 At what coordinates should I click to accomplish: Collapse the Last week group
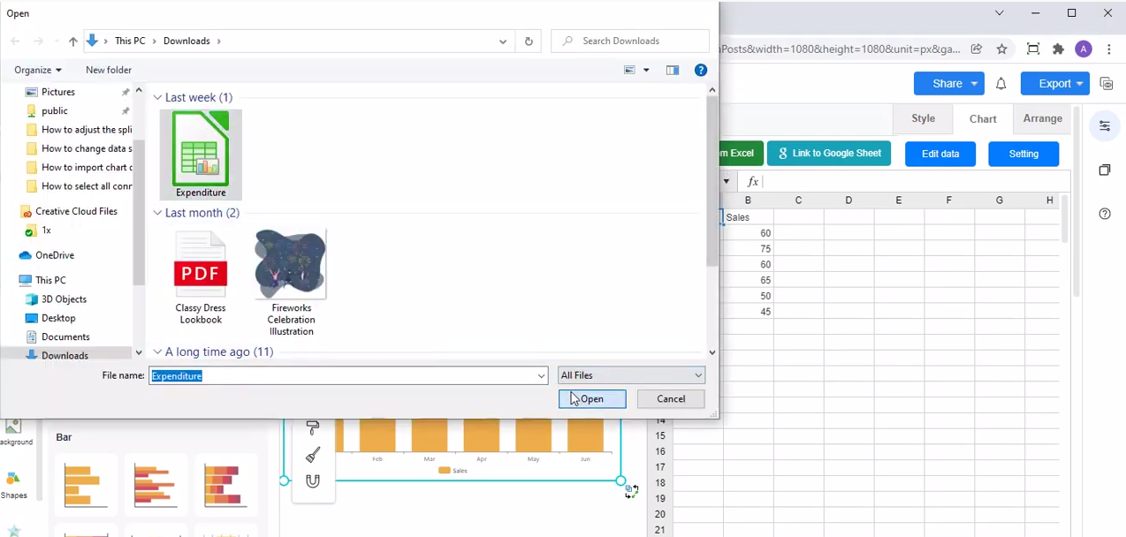158,98
